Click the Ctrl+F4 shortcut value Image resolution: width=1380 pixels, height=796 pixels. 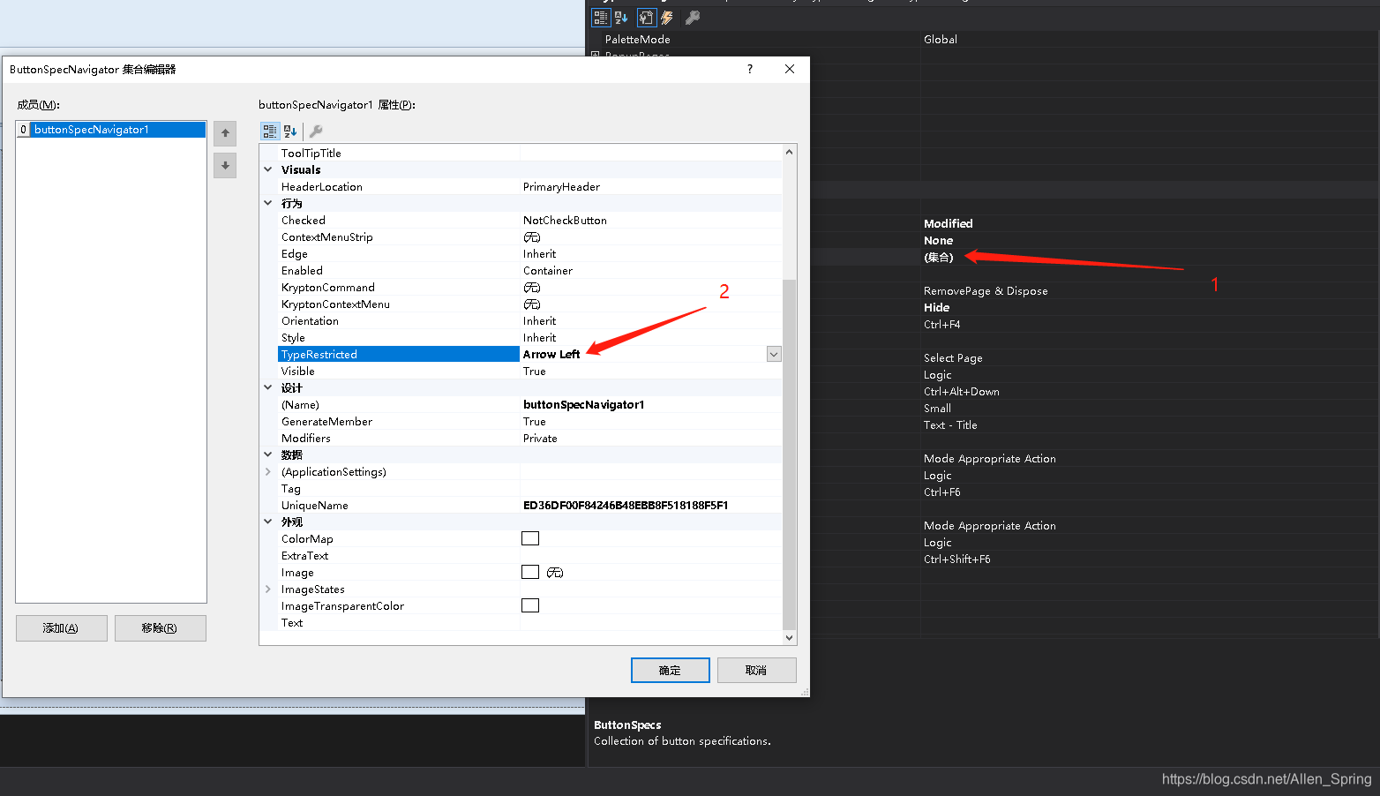[942, 324]
